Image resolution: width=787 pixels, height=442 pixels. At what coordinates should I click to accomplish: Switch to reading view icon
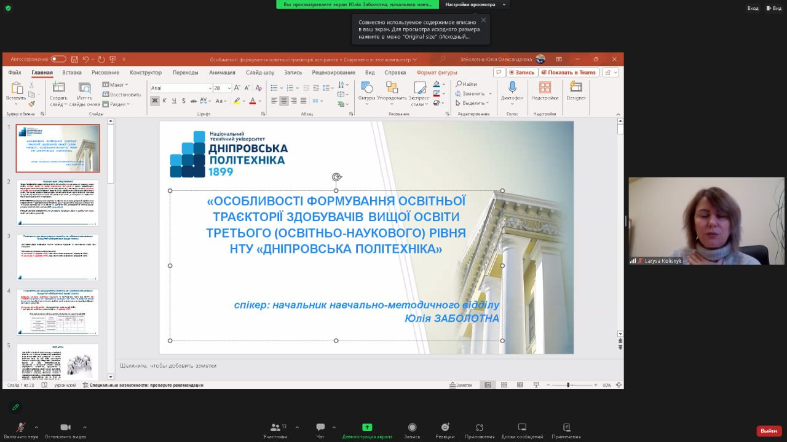tap(520, 385)
